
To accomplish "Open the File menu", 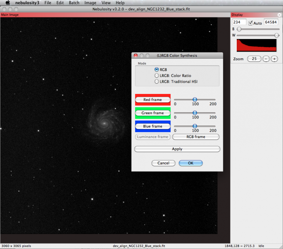I will [48, 2].
